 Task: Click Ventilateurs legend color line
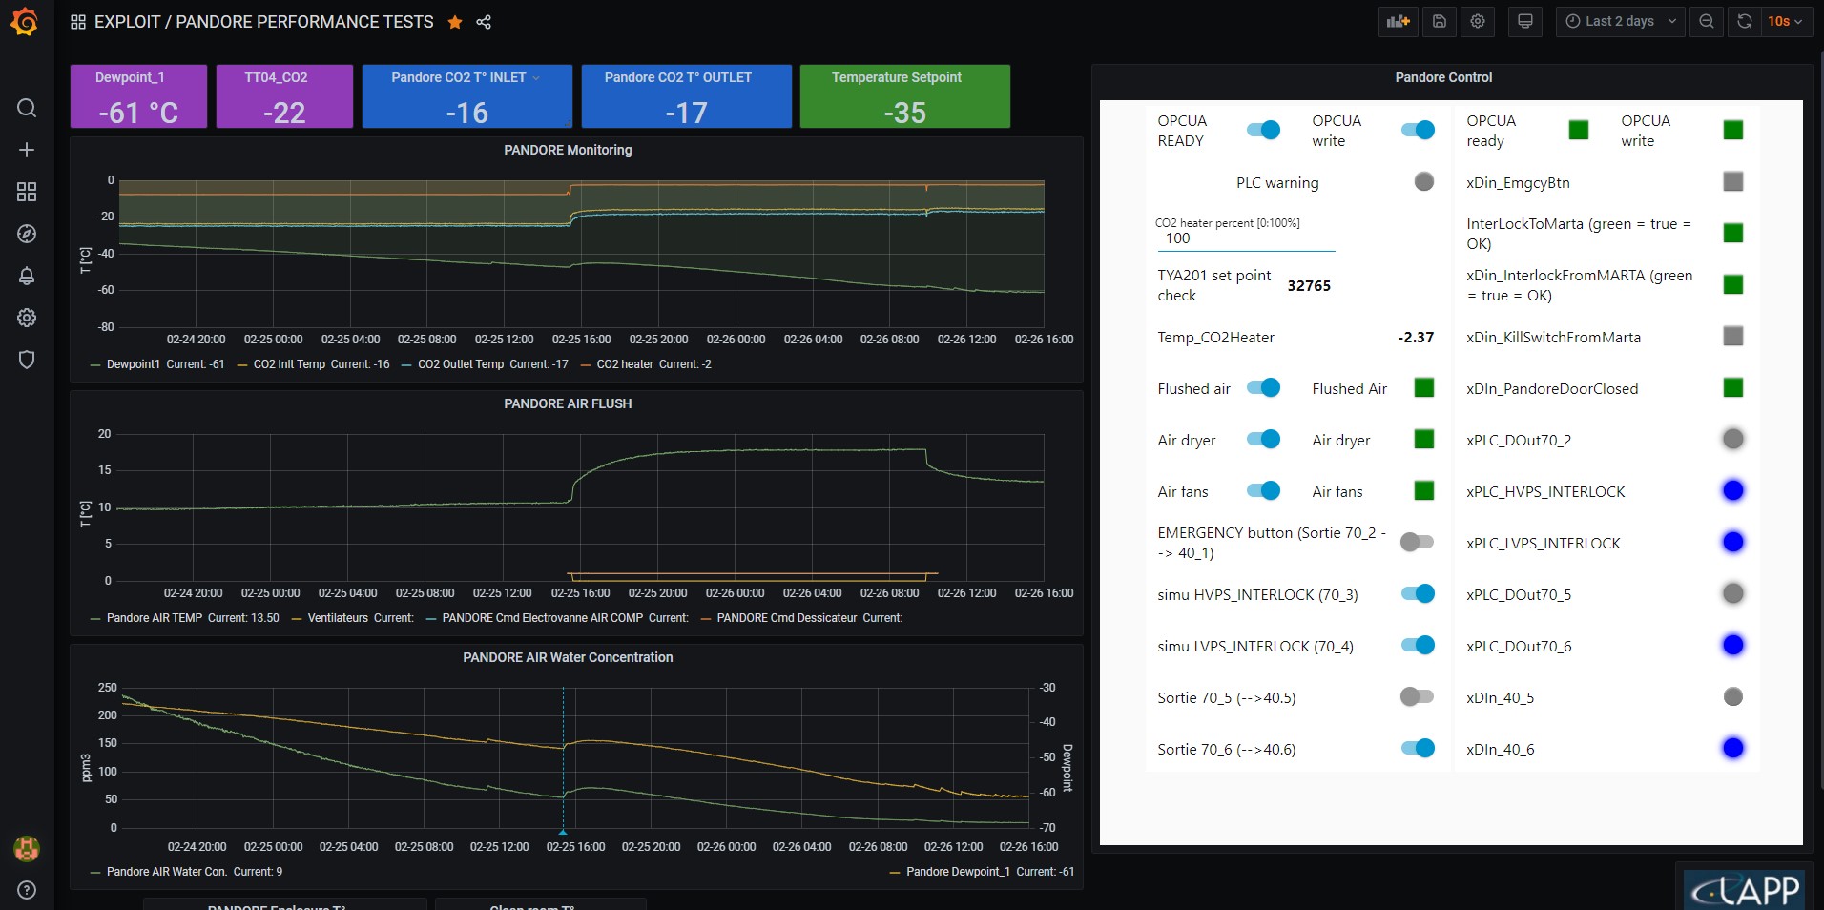click(297, 618)
